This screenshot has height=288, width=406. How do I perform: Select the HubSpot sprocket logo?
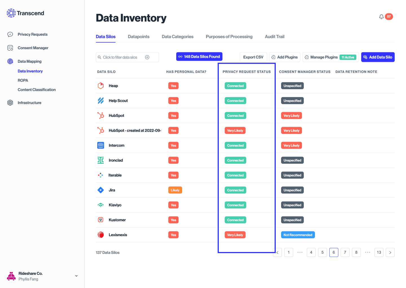(x=101, y=115)
